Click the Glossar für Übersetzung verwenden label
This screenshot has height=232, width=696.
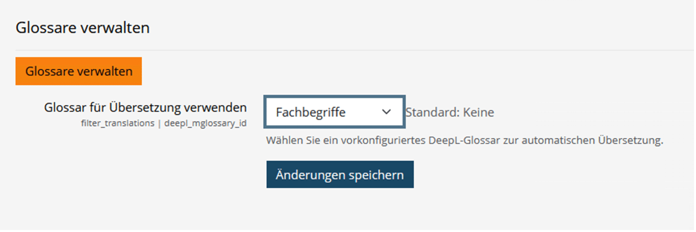click(145, 107)
